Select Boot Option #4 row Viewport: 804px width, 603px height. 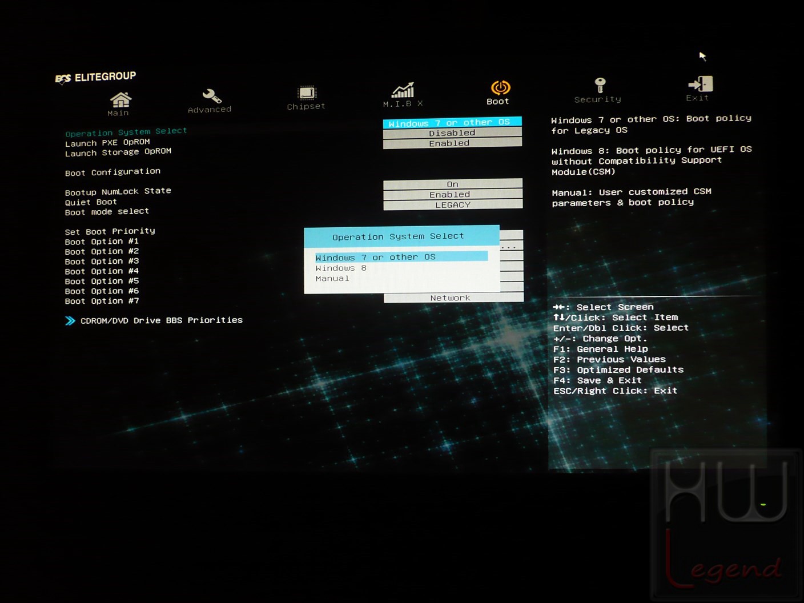[102, 271]
